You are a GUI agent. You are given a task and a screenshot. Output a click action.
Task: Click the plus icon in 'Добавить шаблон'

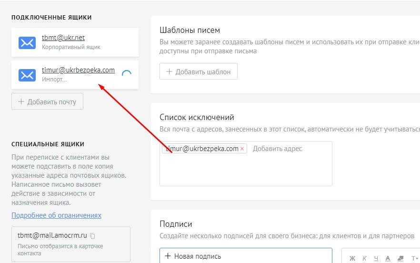(169, 71)
